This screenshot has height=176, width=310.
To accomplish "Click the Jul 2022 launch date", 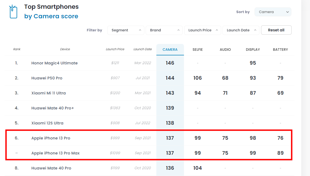I will click(x=143, y=123).
